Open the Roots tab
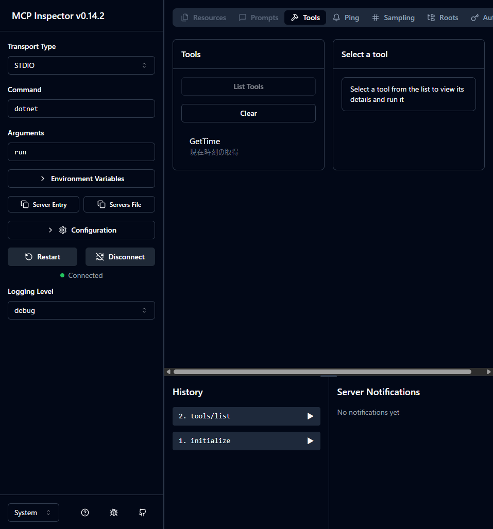Image resolution: width=493 pixels, height=529 pixels. [x=443, y=17]
